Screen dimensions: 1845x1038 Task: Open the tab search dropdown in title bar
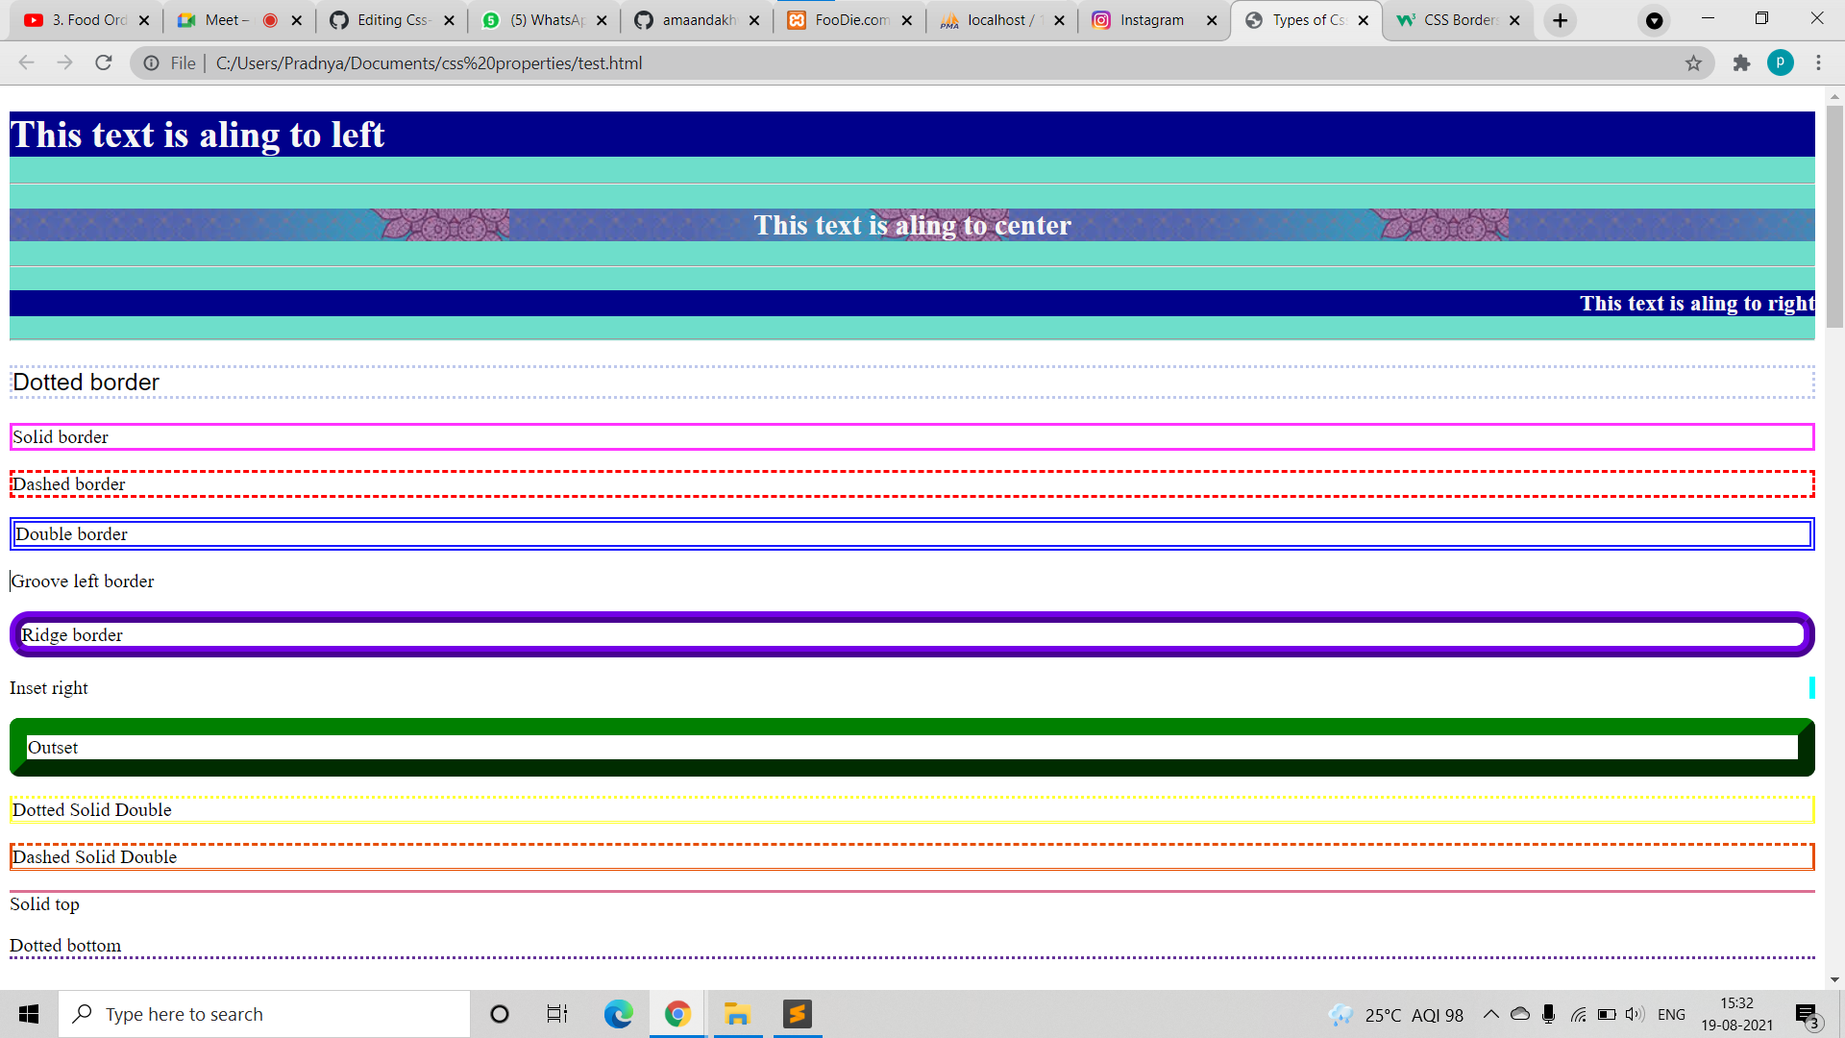tap(1654, 20)
